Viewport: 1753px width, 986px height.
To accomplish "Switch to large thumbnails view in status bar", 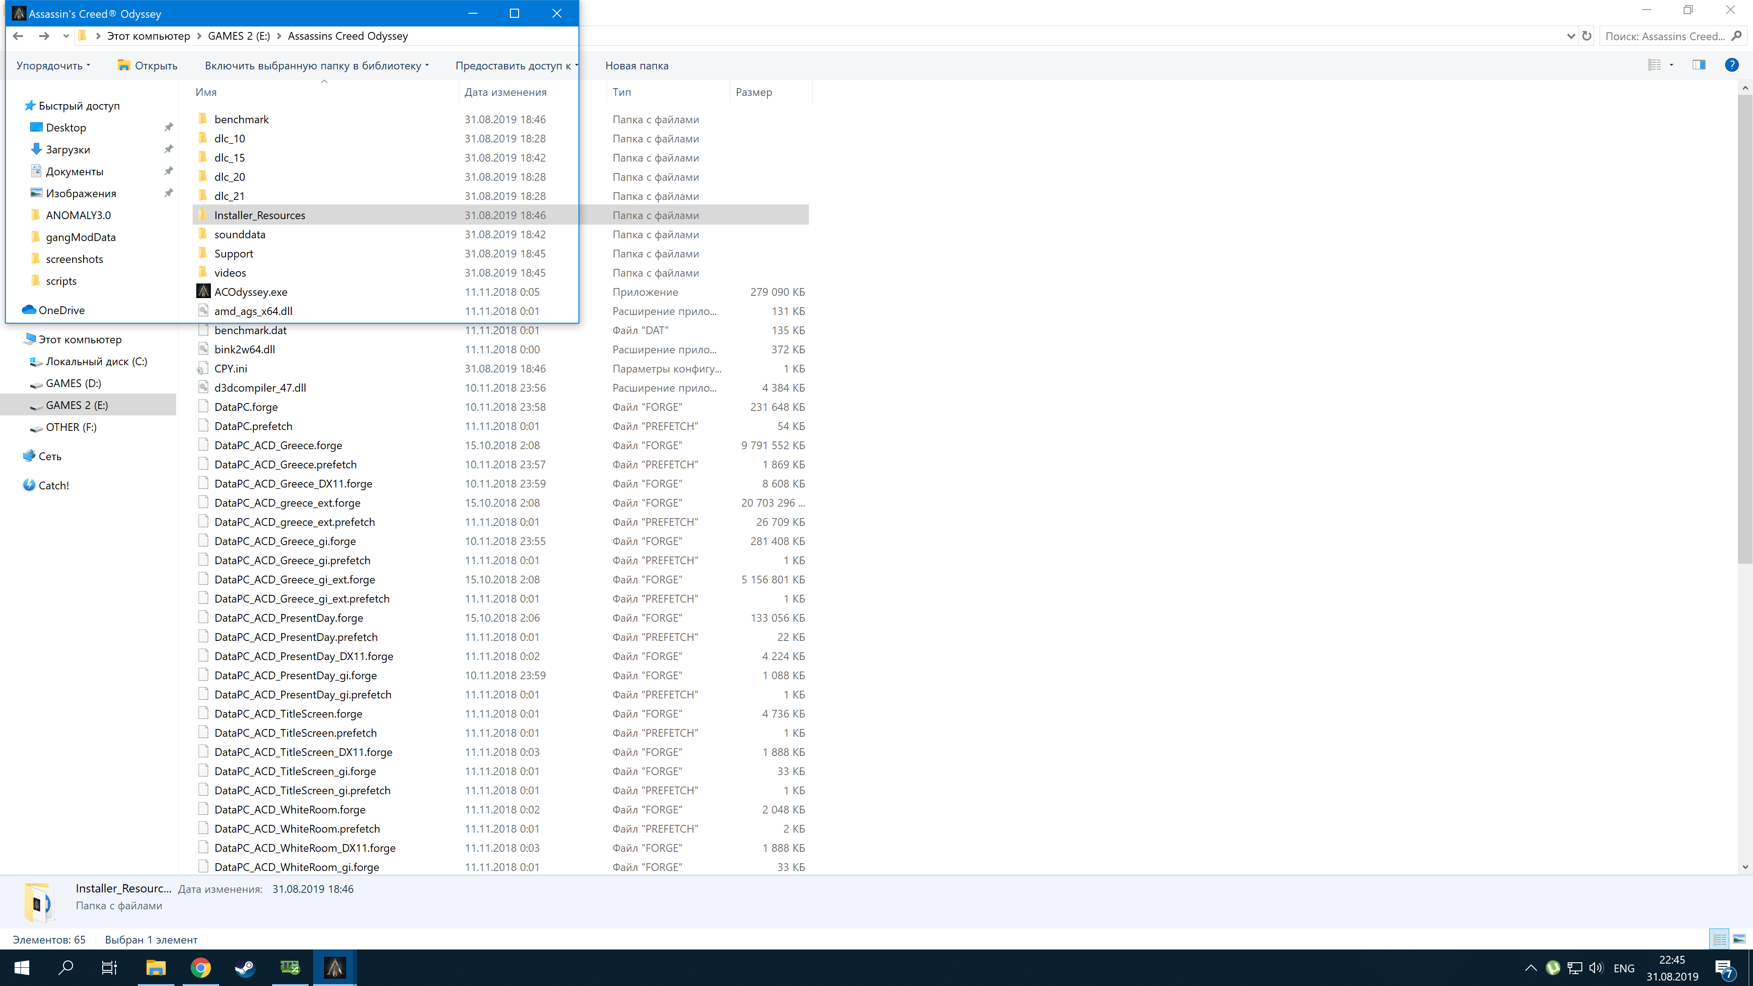I will 1739,940.
